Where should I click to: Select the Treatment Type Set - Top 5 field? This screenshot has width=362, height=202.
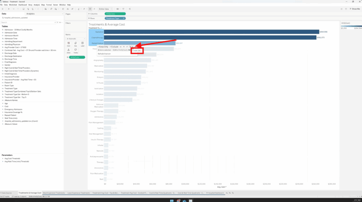[x=15, y=97]
